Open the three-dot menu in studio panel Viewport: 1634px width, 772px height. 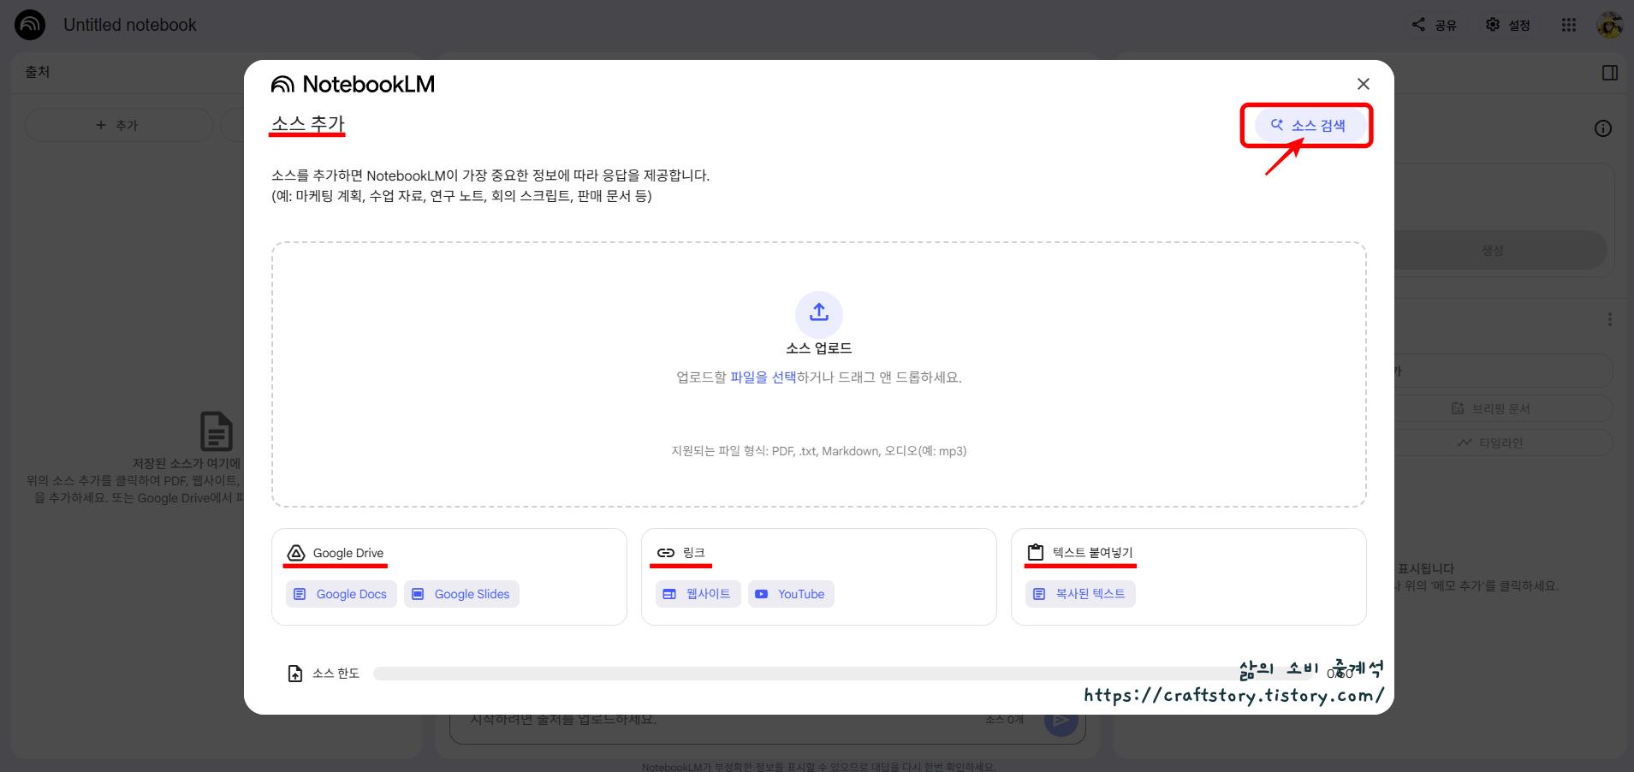pyautogui.click(x=1610, y=319)
